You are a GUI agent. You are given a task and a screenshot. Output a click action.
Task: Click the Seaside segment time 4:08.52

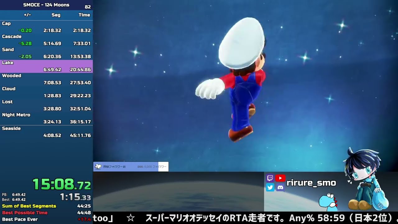[x=52, y=136]
